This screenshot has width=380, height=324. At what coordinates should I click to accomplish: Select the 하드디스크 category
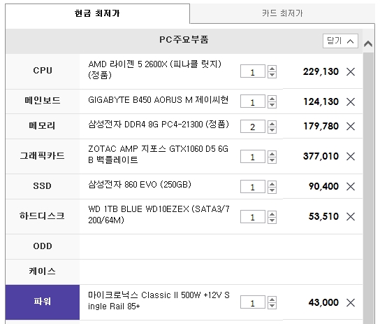(x=43, y=216)
